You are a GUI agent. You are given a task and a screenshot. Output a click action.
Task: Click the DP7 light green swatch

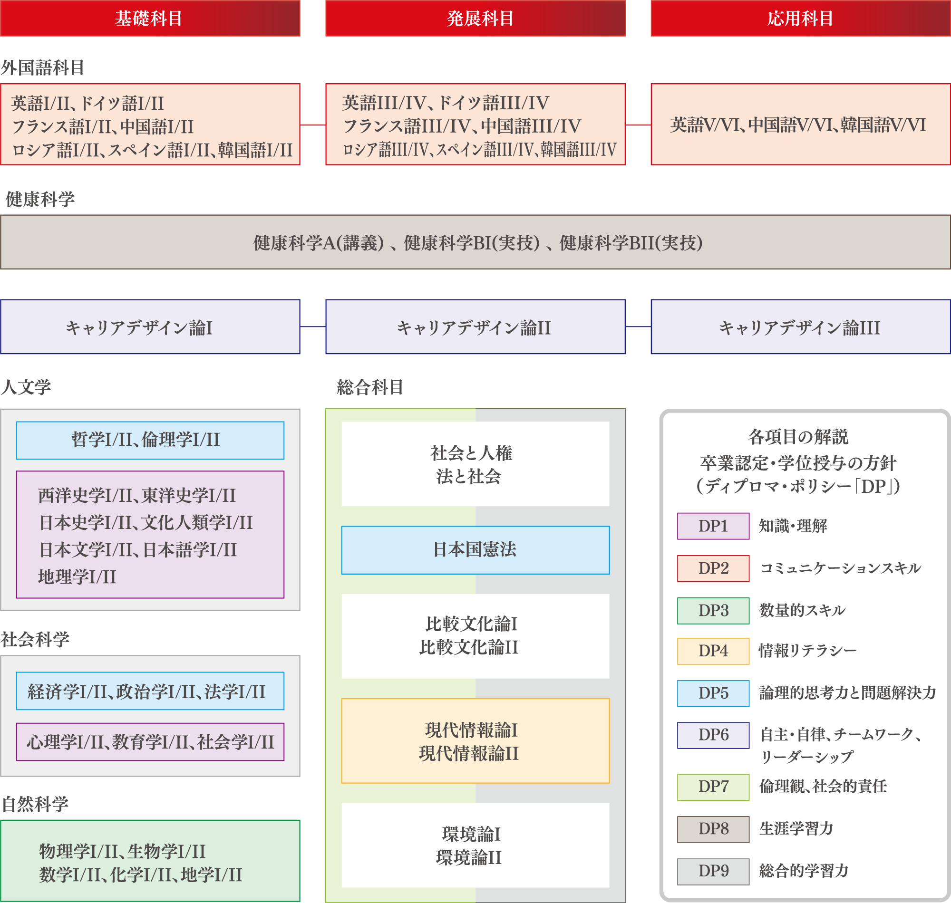pyautogui.click(x=713, y=788)
